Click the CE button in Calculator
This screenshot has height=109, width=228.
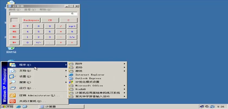click(50, 20)
